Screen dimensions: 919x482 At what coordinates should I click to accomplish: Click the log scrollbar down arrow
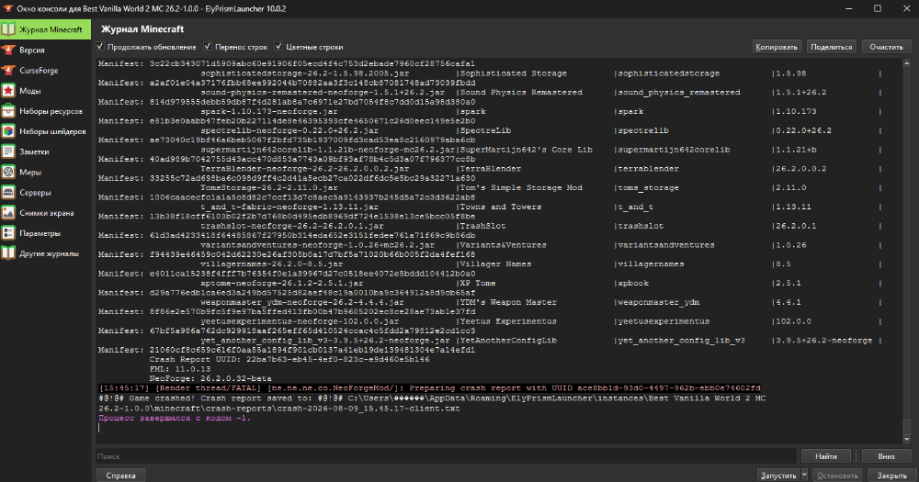[x=907, y=439]
